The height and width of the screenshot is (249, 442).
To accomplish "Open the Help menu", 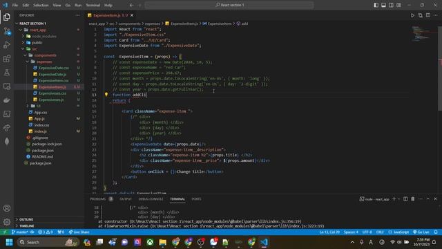I will (108, 5).
